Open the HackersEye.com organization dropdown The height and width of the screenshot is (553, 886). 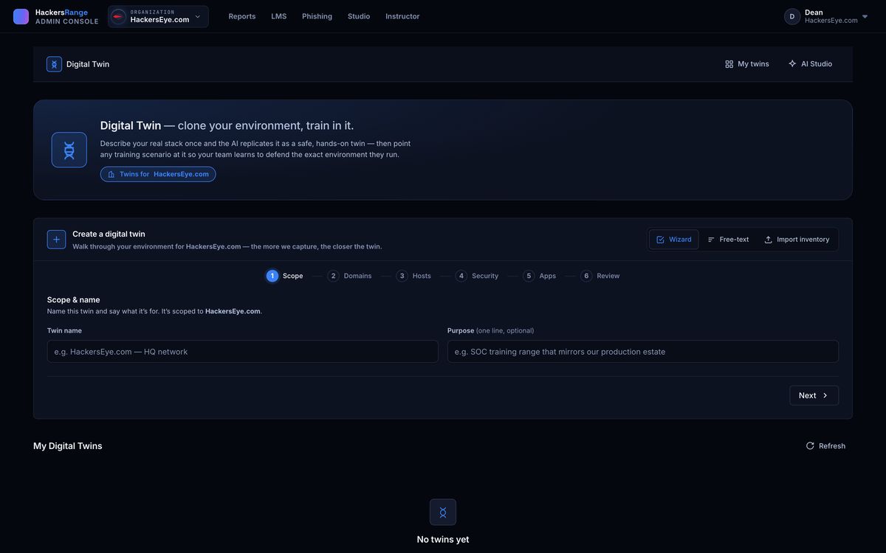pyautogui.click(x=158, y=16)
